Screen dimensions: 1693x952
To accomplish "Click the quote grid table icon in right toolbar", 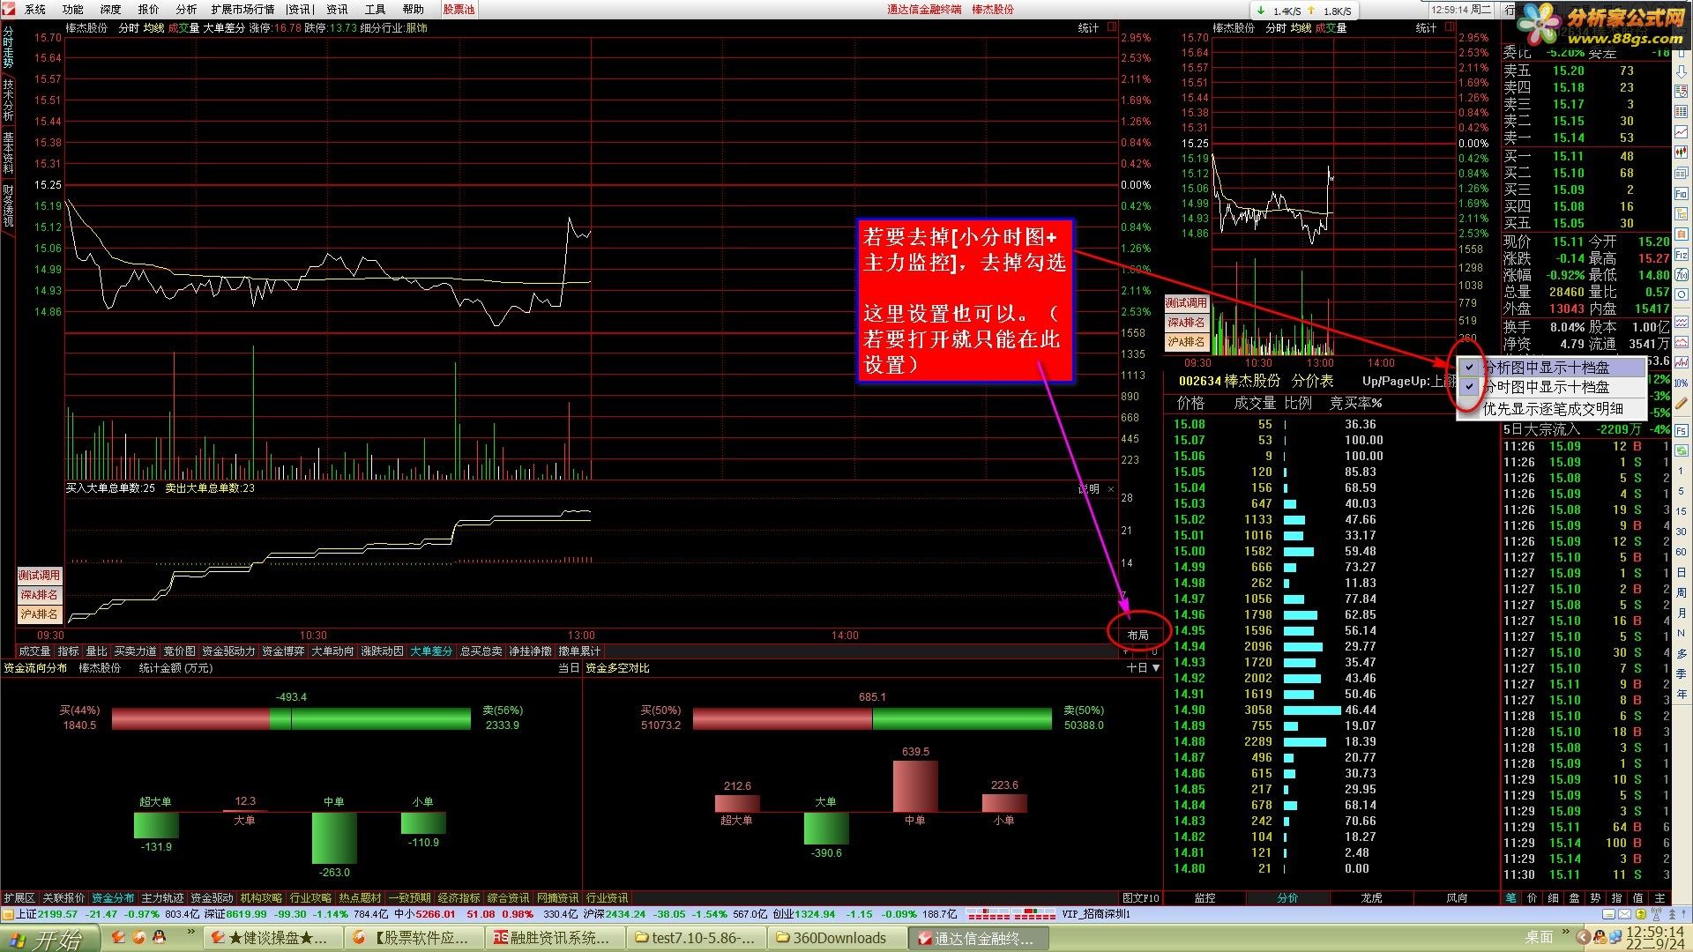I will 1682,112.
